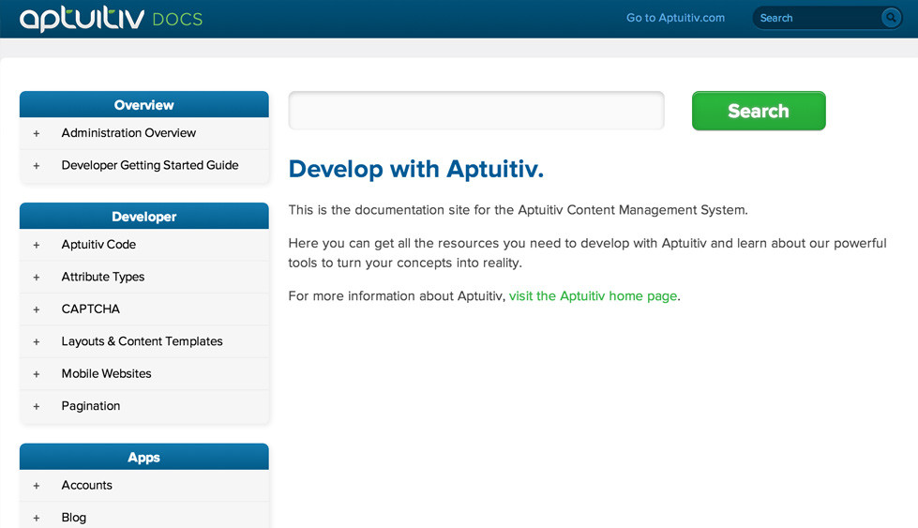Expand the plus beside Accounts

coord(37,486)
